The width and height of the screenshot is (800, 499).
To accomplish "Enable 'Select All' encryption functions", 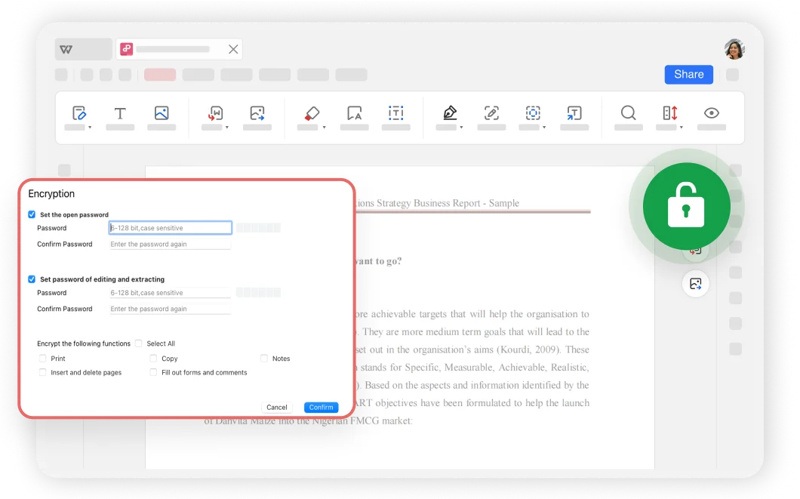I will pos(138,343).
